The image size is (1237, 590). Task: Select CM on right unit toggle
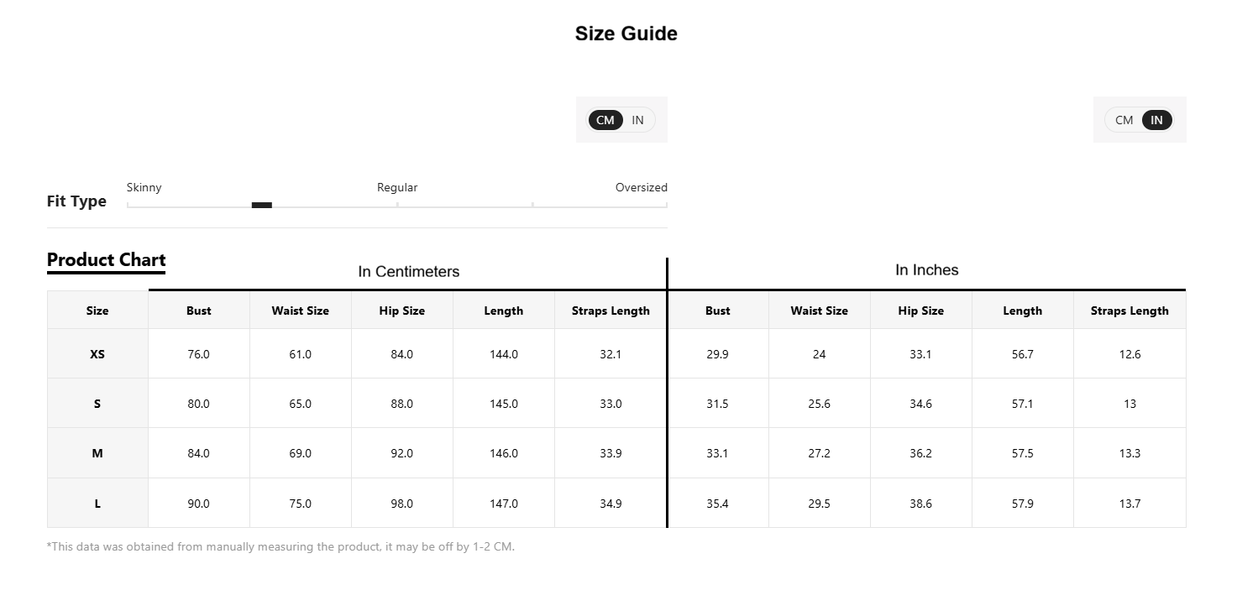click(1124, 120)
